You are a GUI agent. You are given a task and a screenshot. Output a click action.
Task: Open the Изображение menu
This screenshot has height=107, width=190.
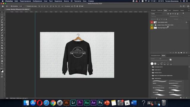(x=37, y=1)
